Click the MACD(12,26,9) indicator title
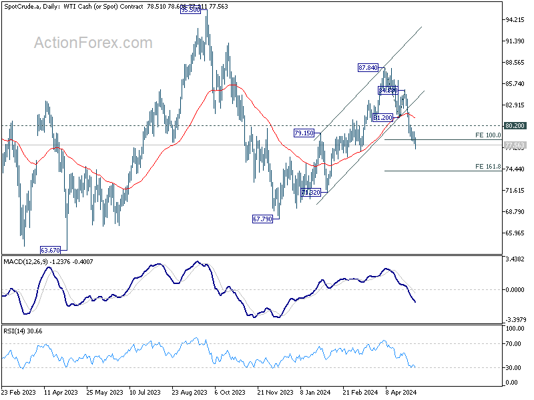This screenshot has height=400, width=534. tap(26, 262)
